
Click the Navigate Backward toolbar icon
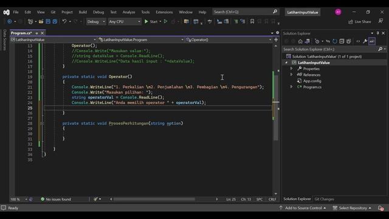(x=10, y=22)
